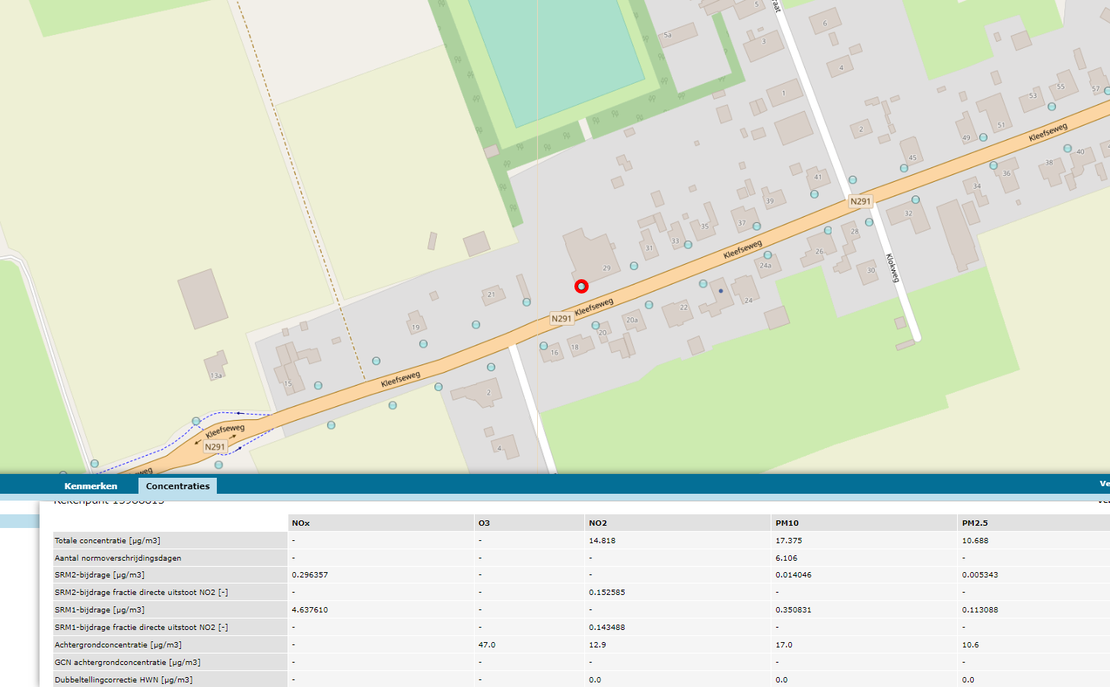Switch to the Concentraties tab
Image resolution: width=1110 pixels, height=687 pixels.
(177, 486)
